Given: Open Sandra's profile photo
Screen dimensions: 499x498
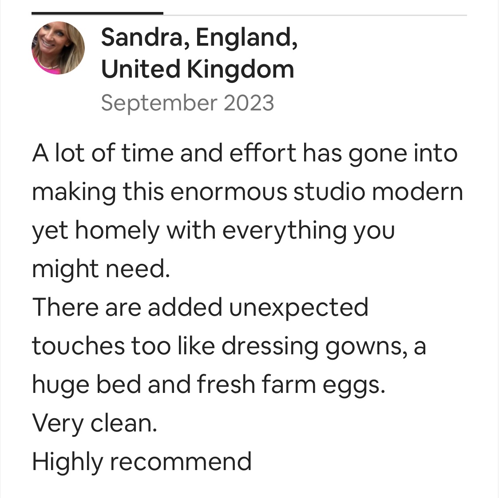Looking at the screenshot, I should pyautogui.click(x=58, y=48).
